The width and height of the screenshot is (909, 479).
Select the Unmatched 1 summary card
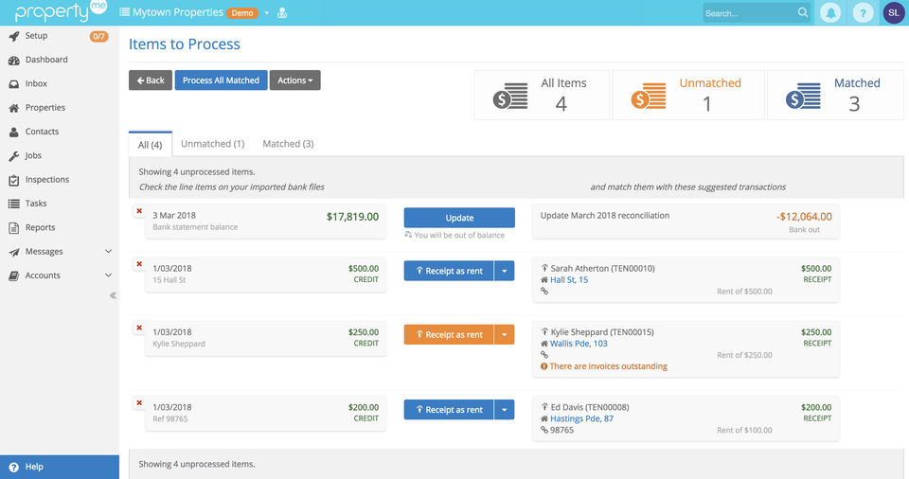tap(688, 95)
